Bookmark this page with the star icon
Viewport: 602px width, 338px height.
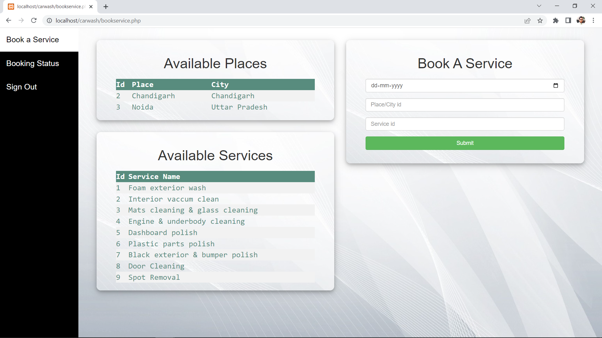point(540,20)
